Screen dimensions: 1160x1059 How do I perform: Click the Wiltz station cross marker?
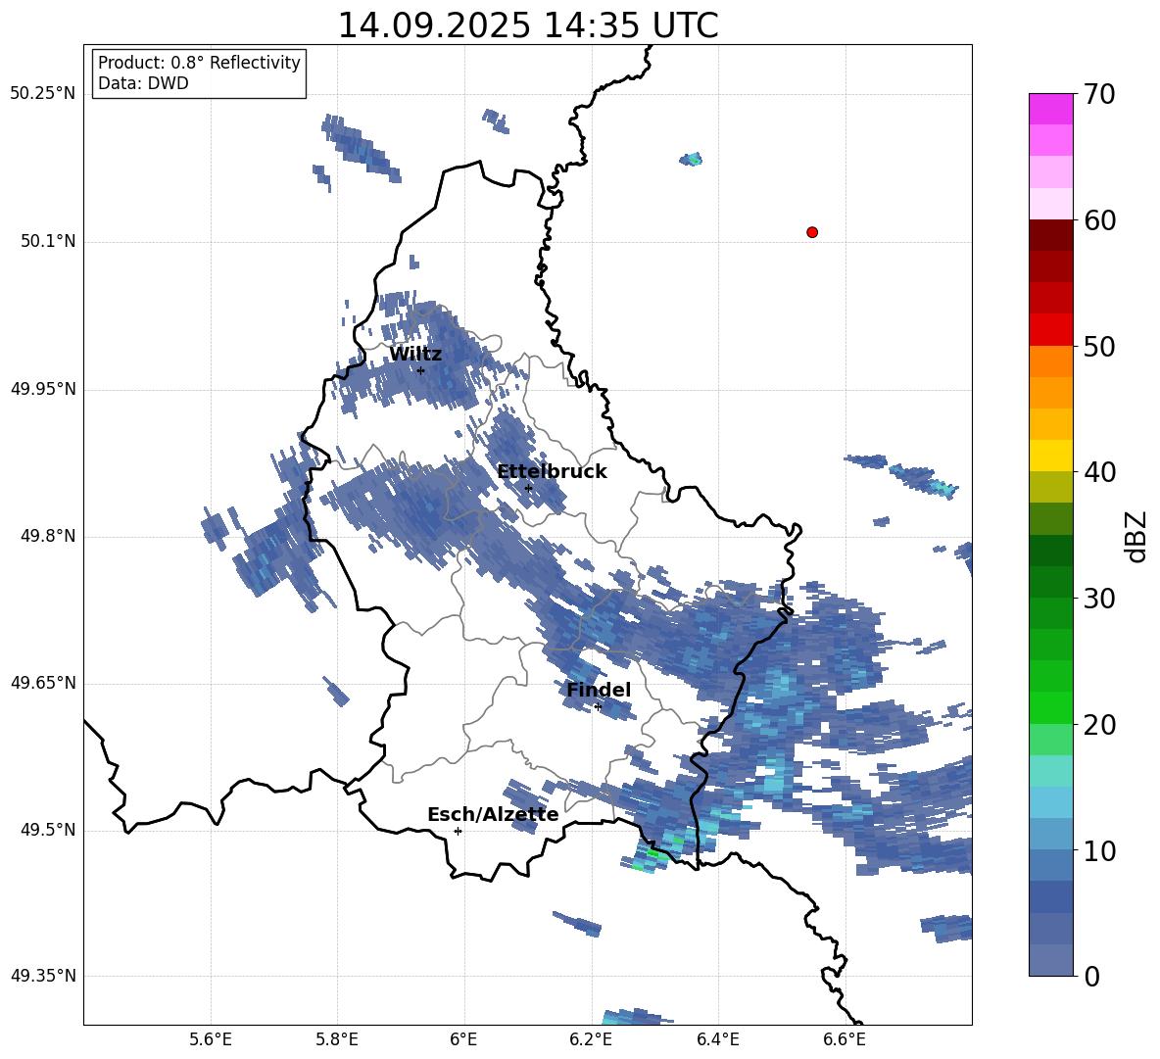(x=421, y=370)
